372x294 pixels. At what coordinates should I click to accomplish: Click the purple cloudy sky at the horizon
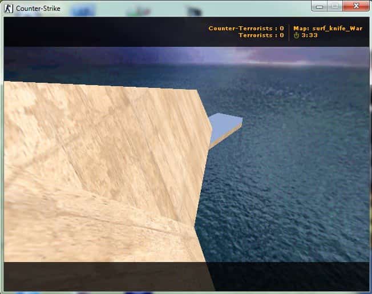[261, 56]
